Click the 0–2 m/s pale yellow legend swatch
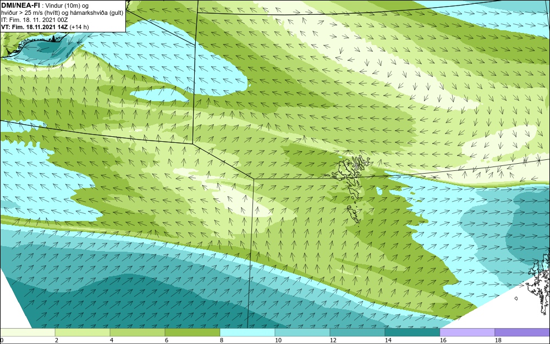Image resolution: width=550 pixels, height=344 pixels. click(28, 332)
